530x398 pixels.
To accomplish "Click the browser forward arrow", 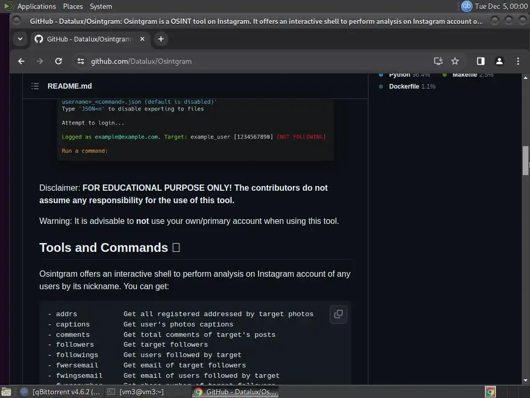I will tap(39, 61).
